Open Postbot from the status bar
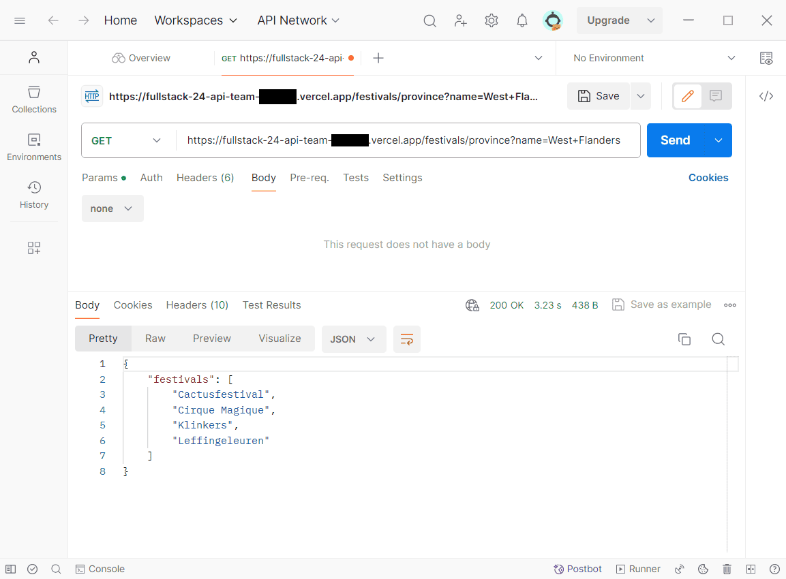Image resolution: width=786 pixels, height=579 pixels. (577, 569)
